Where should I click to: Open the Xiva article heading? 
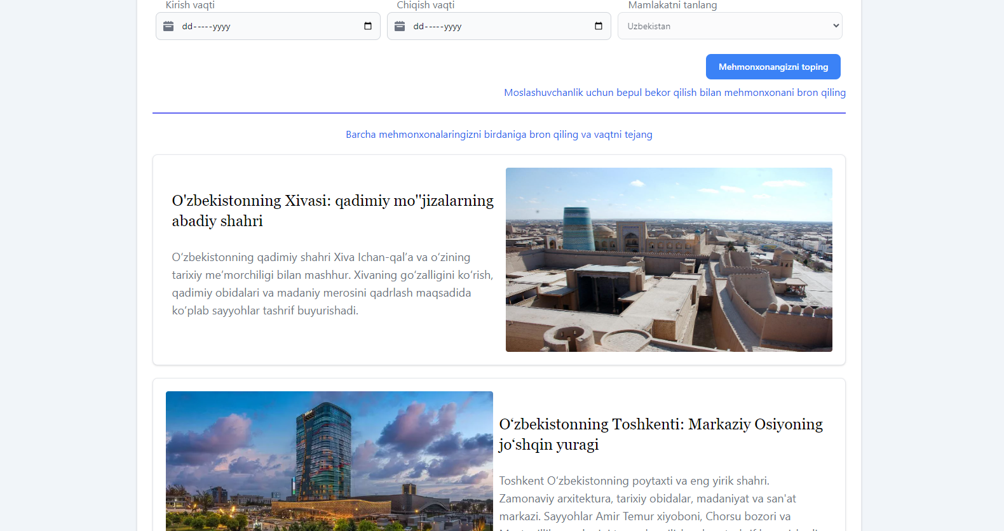coord(333,211)
